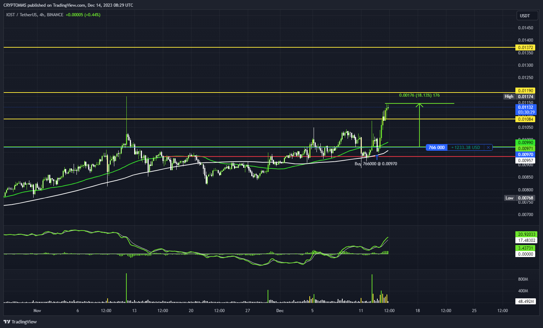Click the Buy 766000 @ 0.00970 execution text
This screenshot has width=543, height=328.
[x=376, y=164]
